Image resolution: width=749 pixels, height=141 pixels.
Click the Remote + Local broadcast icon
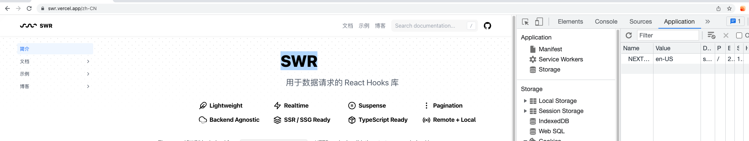click(426, 120)
